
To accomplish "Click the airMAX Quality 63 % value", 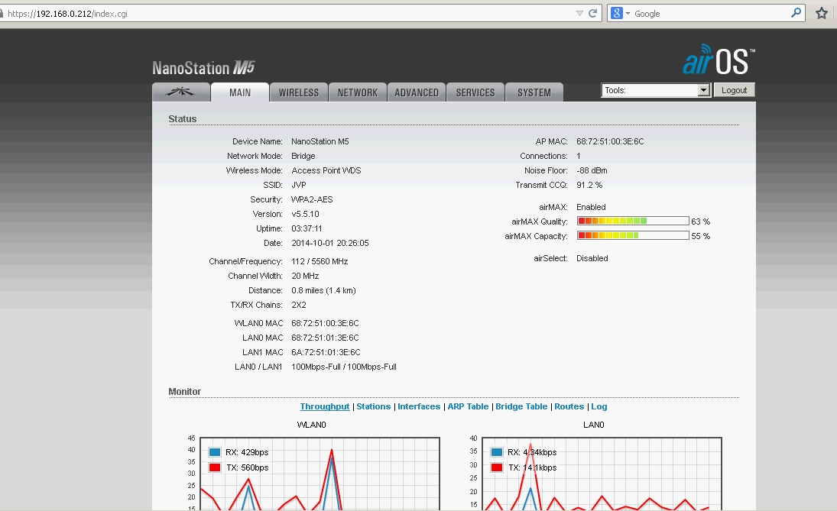I will [700, 222].
